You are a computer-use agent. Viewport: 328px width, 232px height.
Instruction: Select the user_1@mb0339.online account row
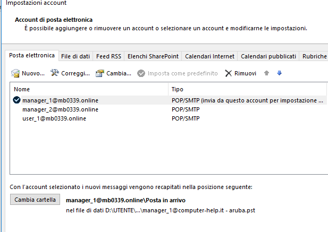click(x=169, y=118)
